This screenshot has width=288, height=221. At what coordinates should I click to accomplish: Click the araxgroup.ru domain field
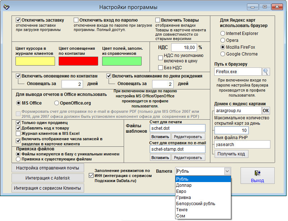pyautogui.click(x=238, y=110)
